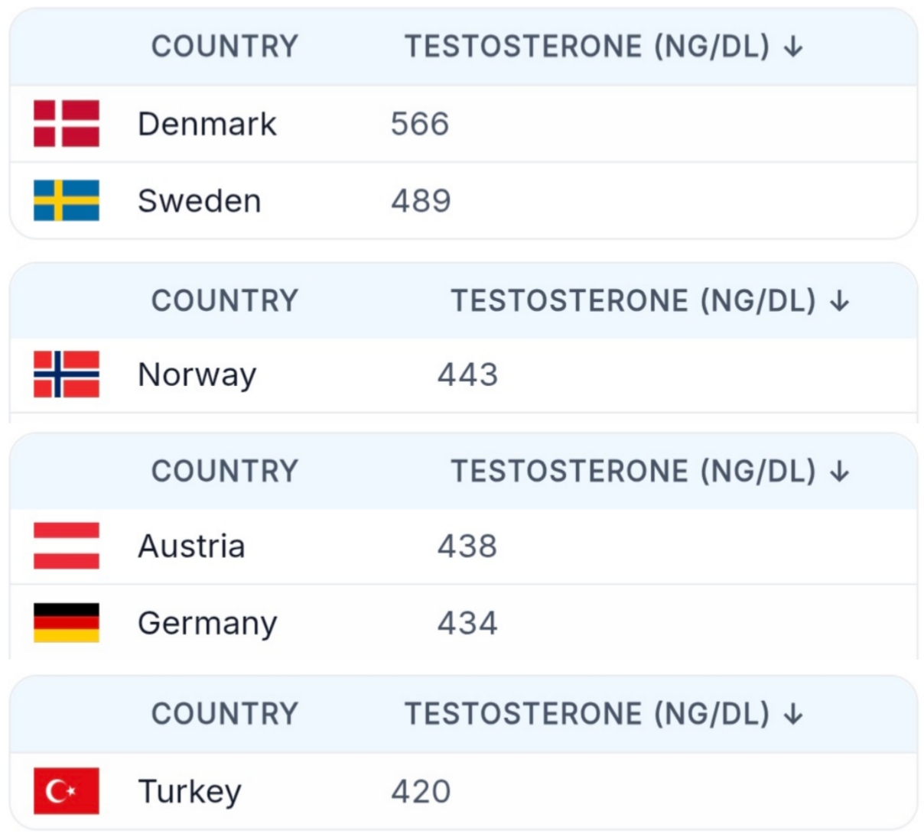Click the sort arrow in Denmark's table header
Screen dimensions: 924x837
pyautogui.click(x=794, y=47)
